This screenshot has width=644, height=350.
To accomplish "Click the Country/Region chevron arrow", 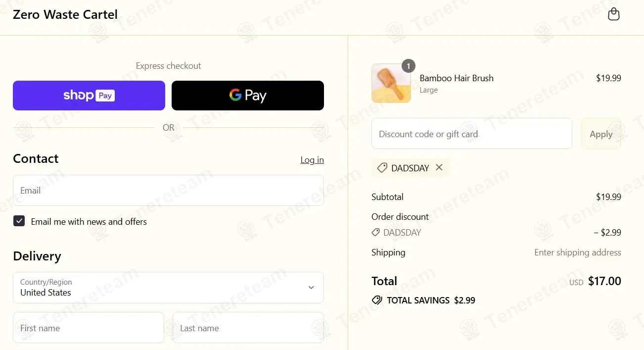I will click(x=311, y=288).
